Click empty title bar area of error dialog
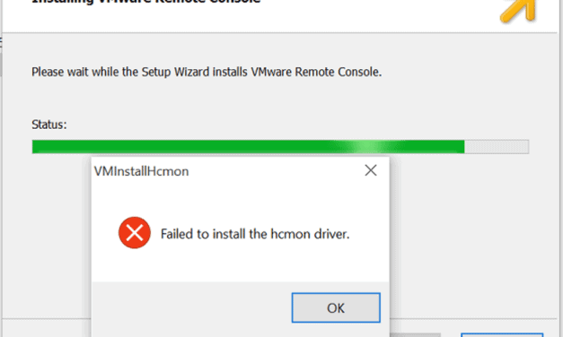This screenshot has width=563, height=337. click(275, 170)
